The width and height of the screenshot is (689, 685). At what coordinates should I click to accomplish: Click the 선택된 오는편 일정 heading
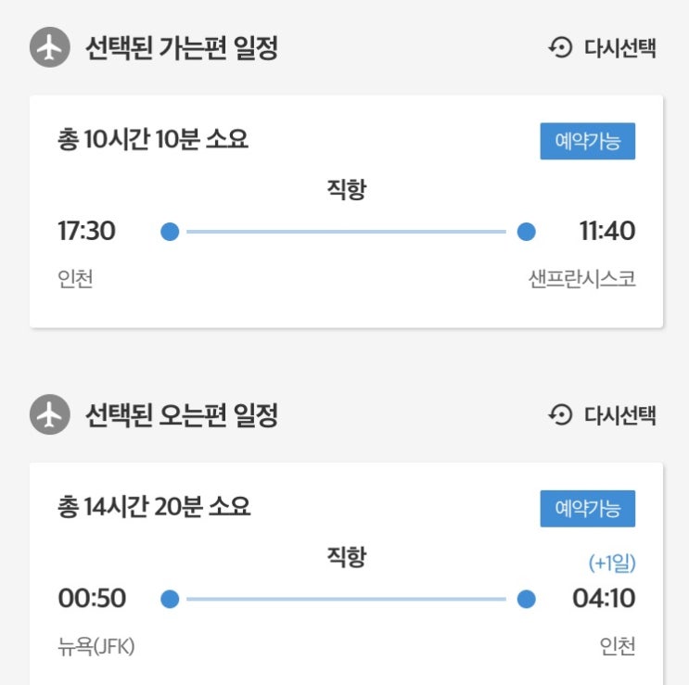(x=182, y=415)
